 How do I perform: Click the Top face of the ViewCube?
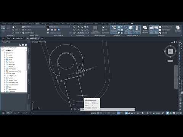coord(170,51)
